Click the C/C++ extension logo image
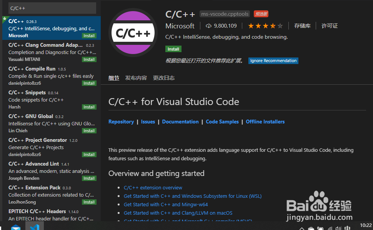 pyautogui.click(x=133, y=34)
